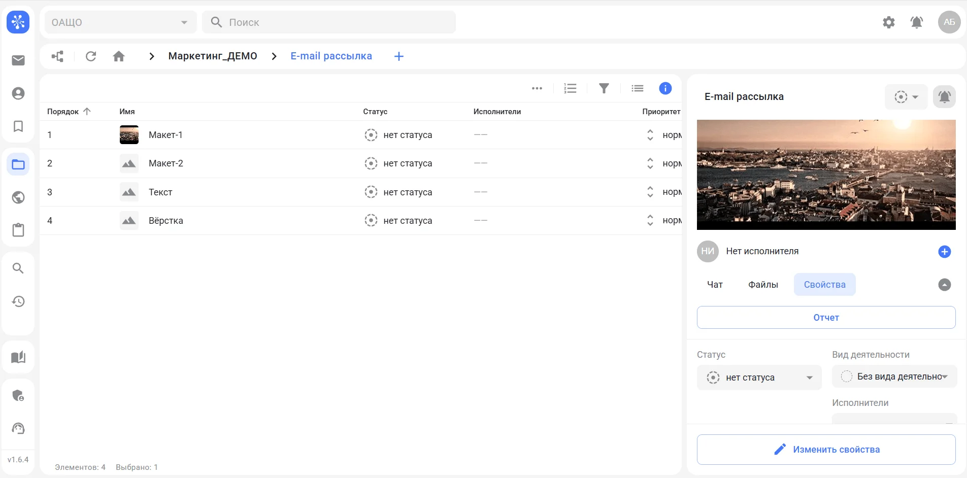
Task: Toggle the notification bell in E-mail рассылка panel
Action: click(944, 97)
